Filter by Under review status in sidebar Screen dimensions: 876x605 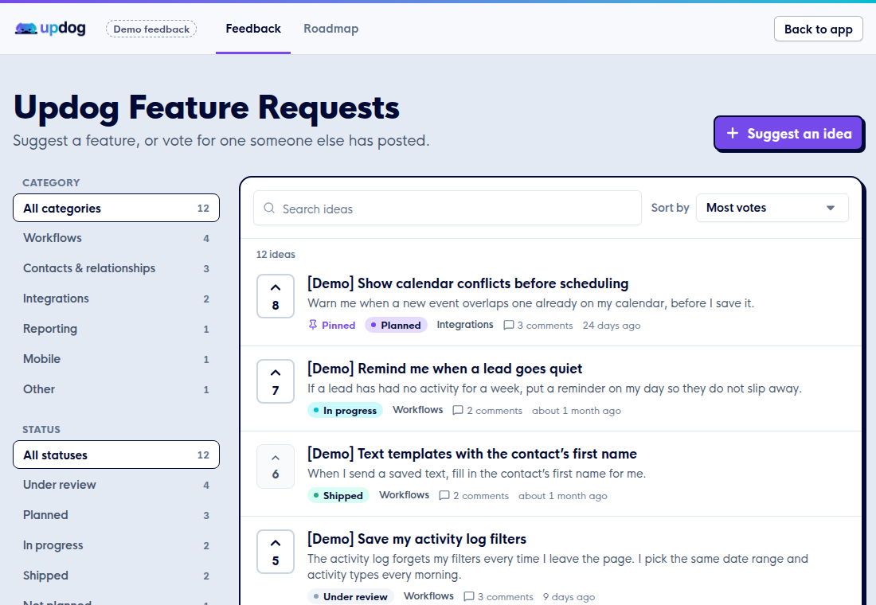(x=116, y=485)
